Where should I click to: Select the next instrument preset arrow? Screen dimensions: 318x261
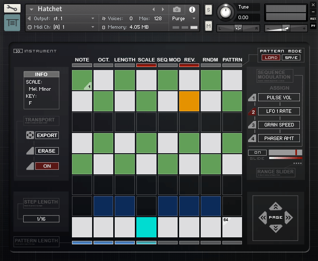coord(163,10)
